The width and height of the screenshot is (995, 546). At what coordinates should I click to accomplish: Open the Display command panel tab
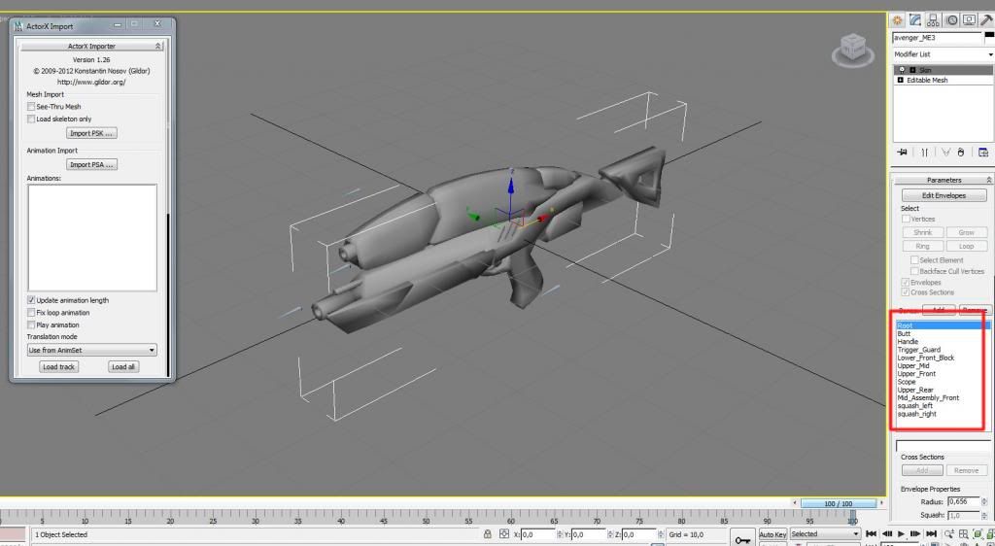click(x=969, y=20)
